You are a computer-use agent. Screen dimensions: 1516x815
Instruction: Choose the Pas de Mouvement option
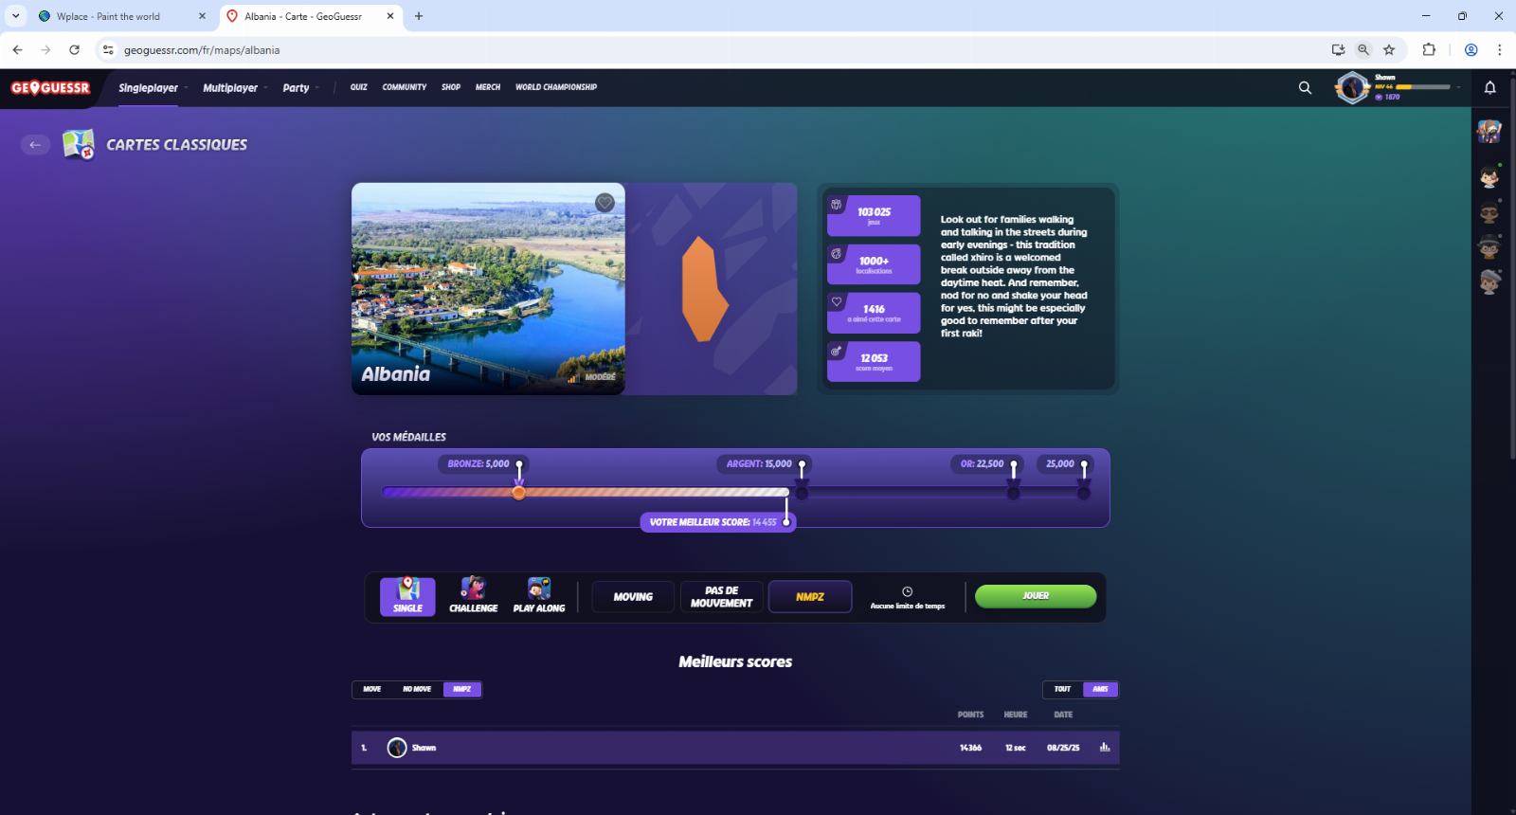[721, 597]
